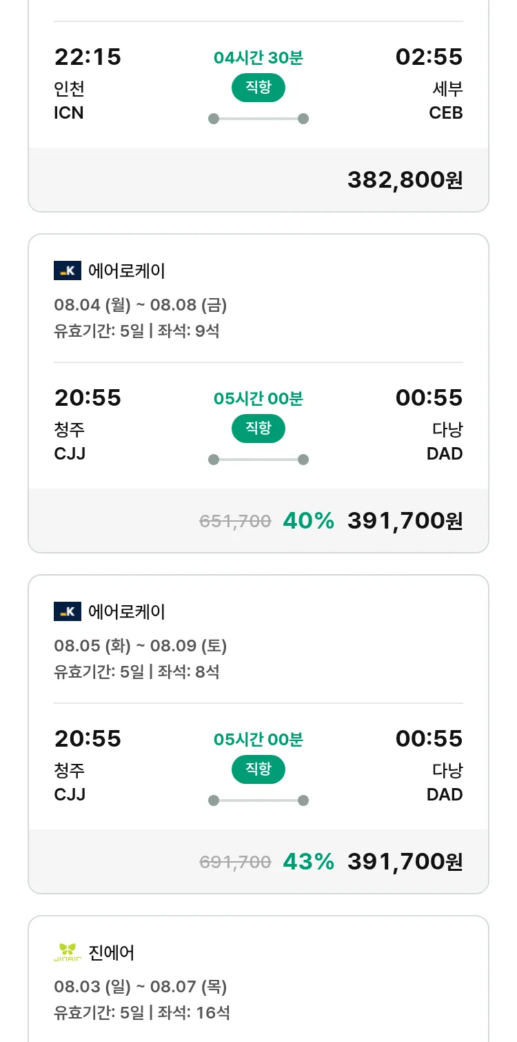Click the 08.05 (화) ~ 08.09 (토) date range

141,646
